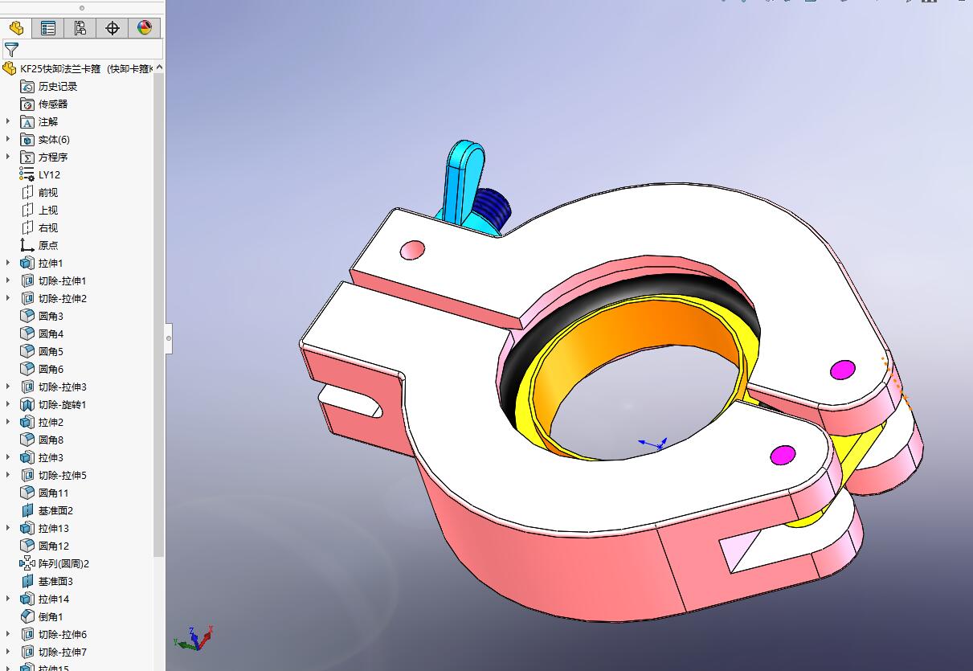Select the 圆角11 fillet feature
Viewport: 973px width, 671px height.
(x=45, y=493)
